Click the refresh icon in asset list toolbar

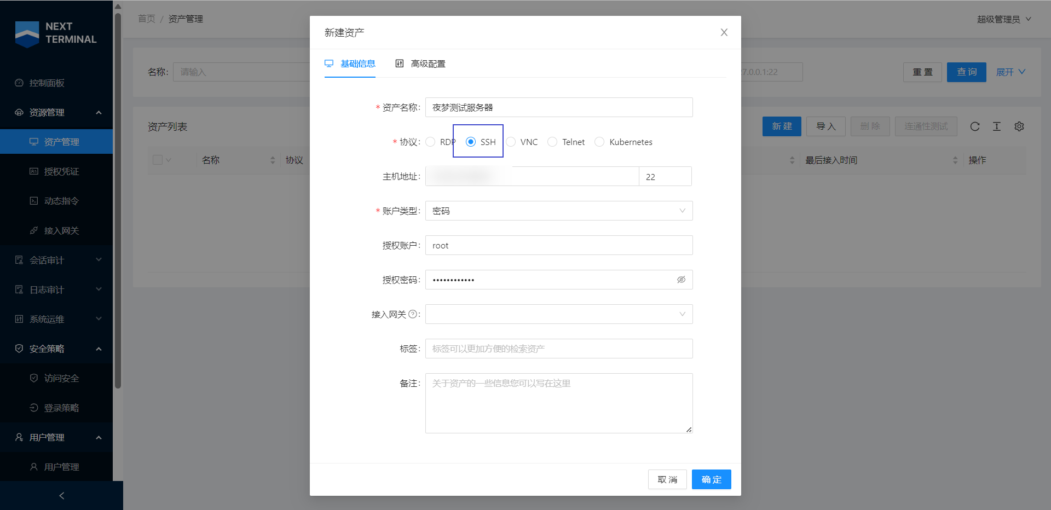point(974,126)
